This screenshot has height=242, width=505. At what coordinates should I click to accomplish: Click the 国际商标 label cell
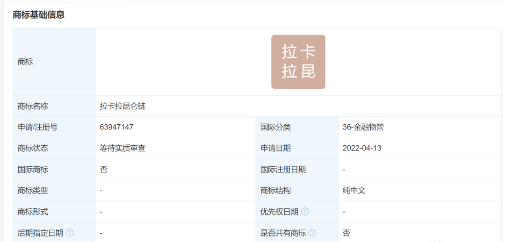coord(54,169)
